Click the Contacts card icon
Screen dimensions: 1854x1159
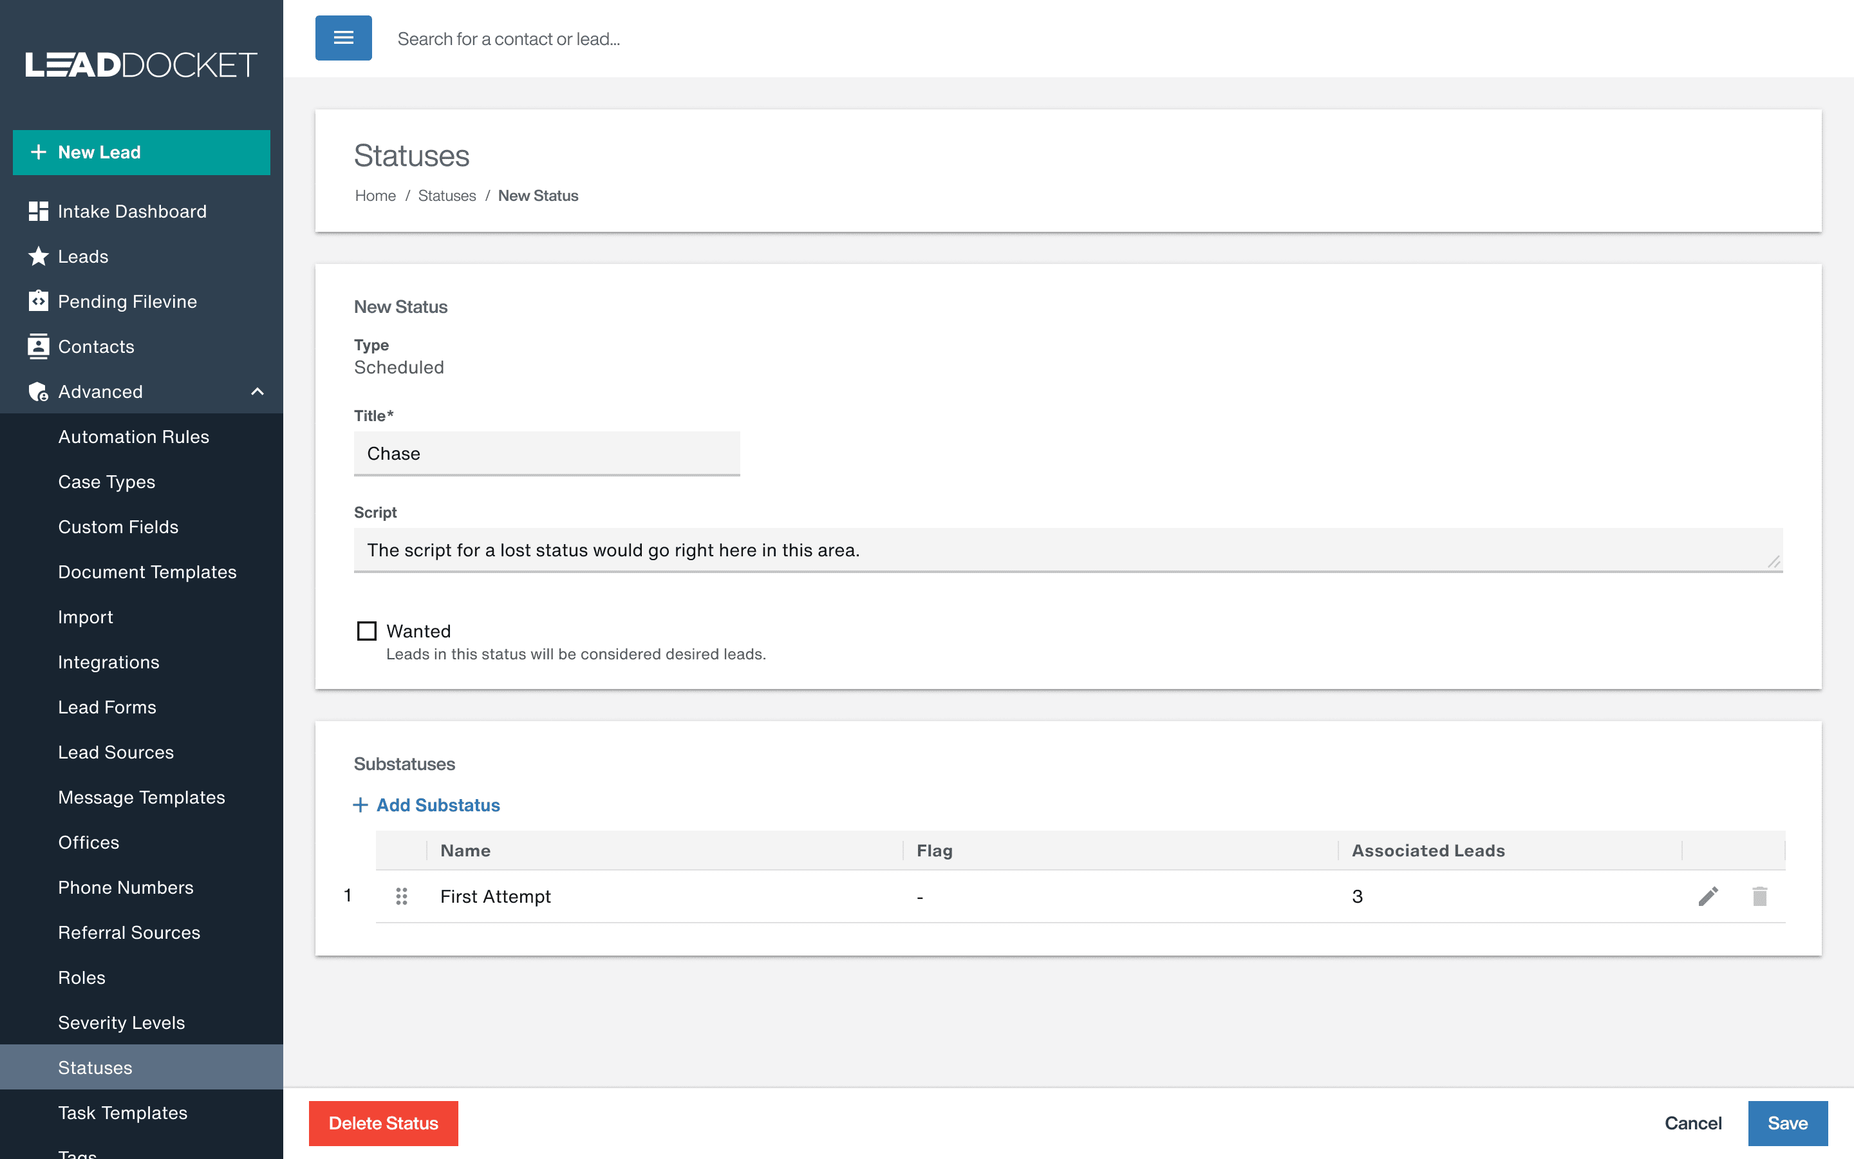[39, 346]
